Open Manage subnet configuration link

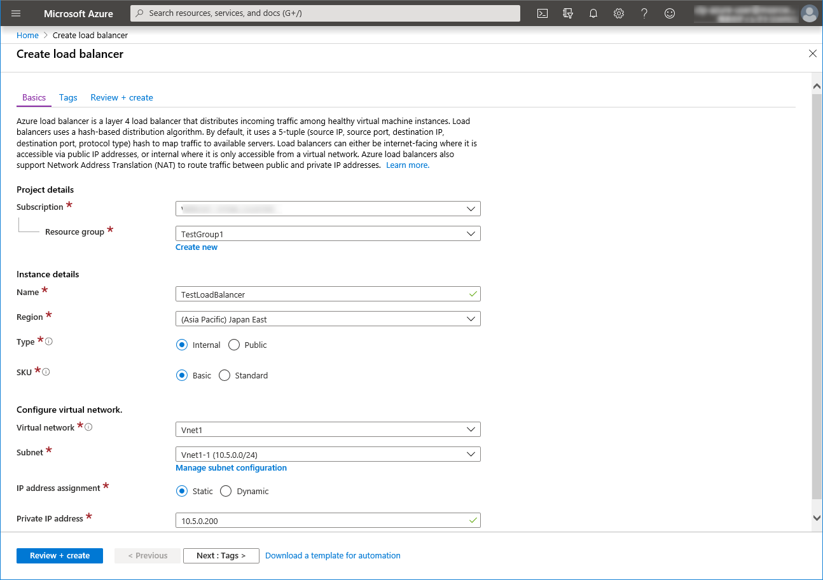click(231, 467)
